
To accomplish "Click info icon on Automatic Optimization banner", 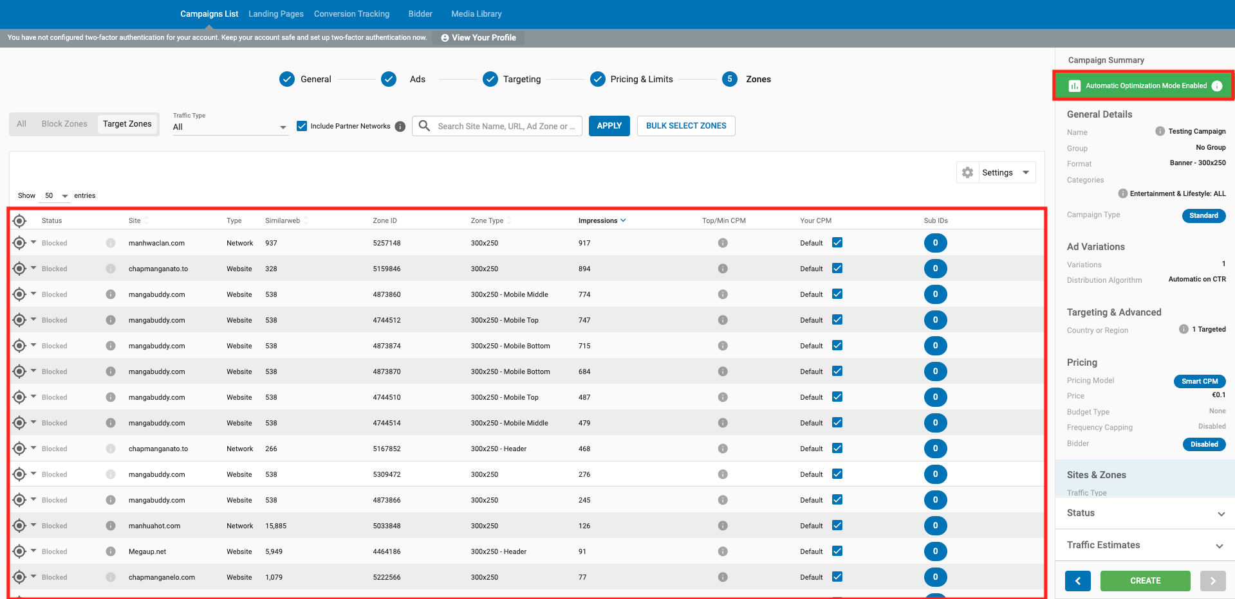I will [1217, 86].
